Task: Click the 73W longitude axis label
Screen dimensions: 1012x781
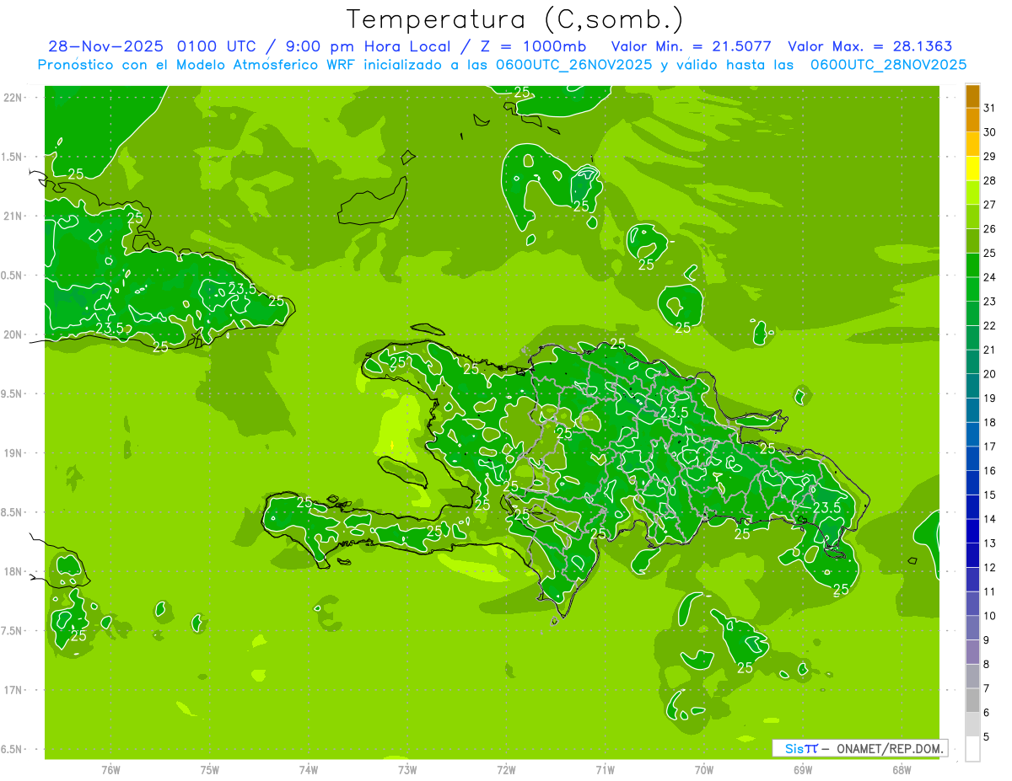Action: tap(407, 769)
